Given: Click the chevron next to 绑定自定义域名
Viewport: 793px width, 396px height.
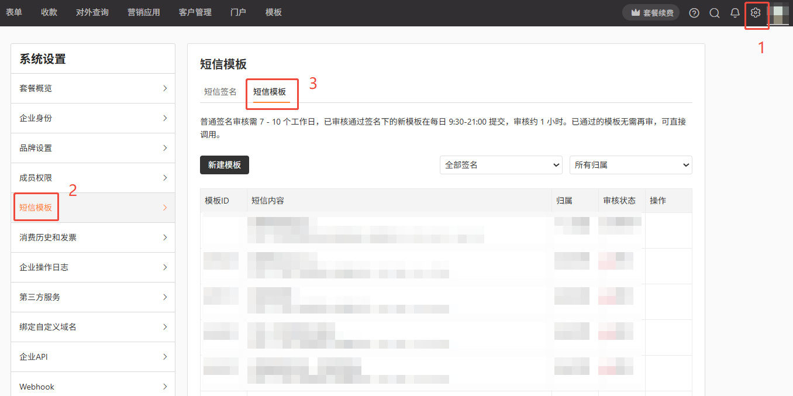Looking at the screenshot, I should [165, 327].
